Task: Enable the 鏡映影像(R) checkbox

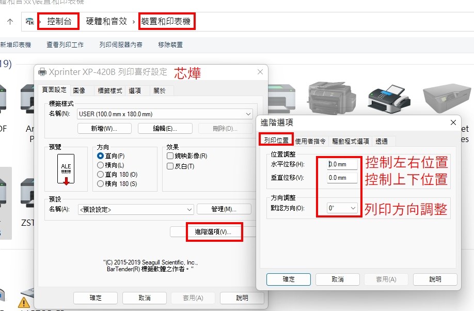Action: click(x=170, y=156)
